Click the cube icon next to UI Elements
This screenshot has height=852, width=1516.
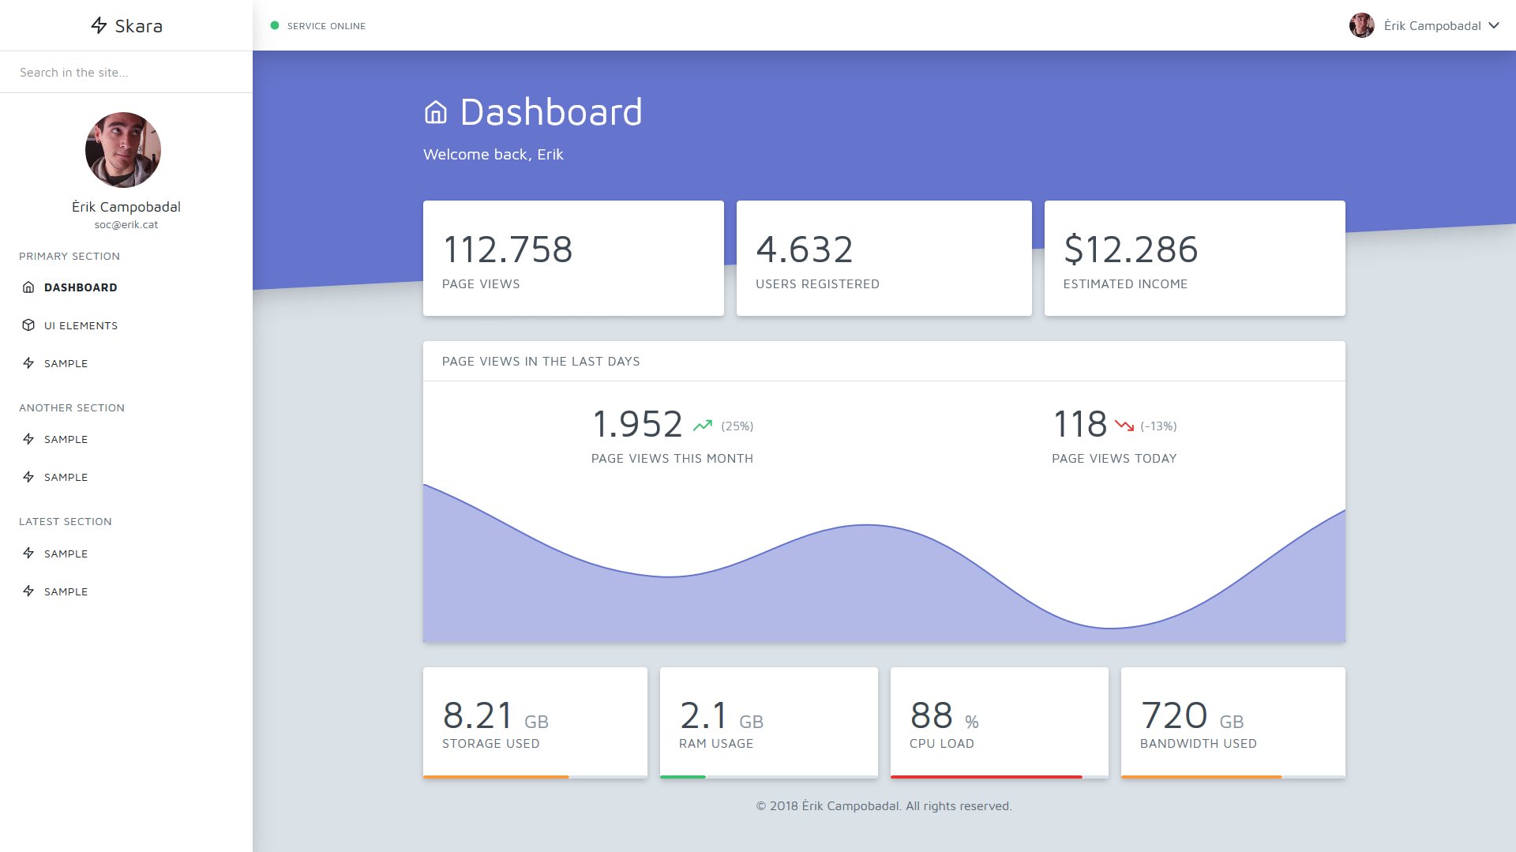[x=28, y=325]
